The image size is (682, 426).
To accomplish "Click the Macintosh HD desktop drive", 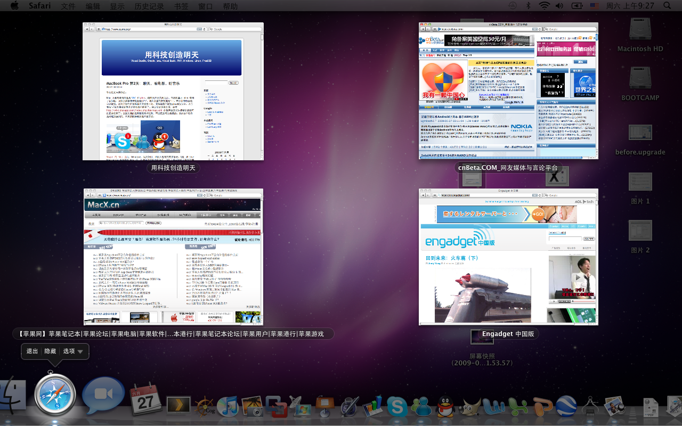I will (x=640, y=35).
